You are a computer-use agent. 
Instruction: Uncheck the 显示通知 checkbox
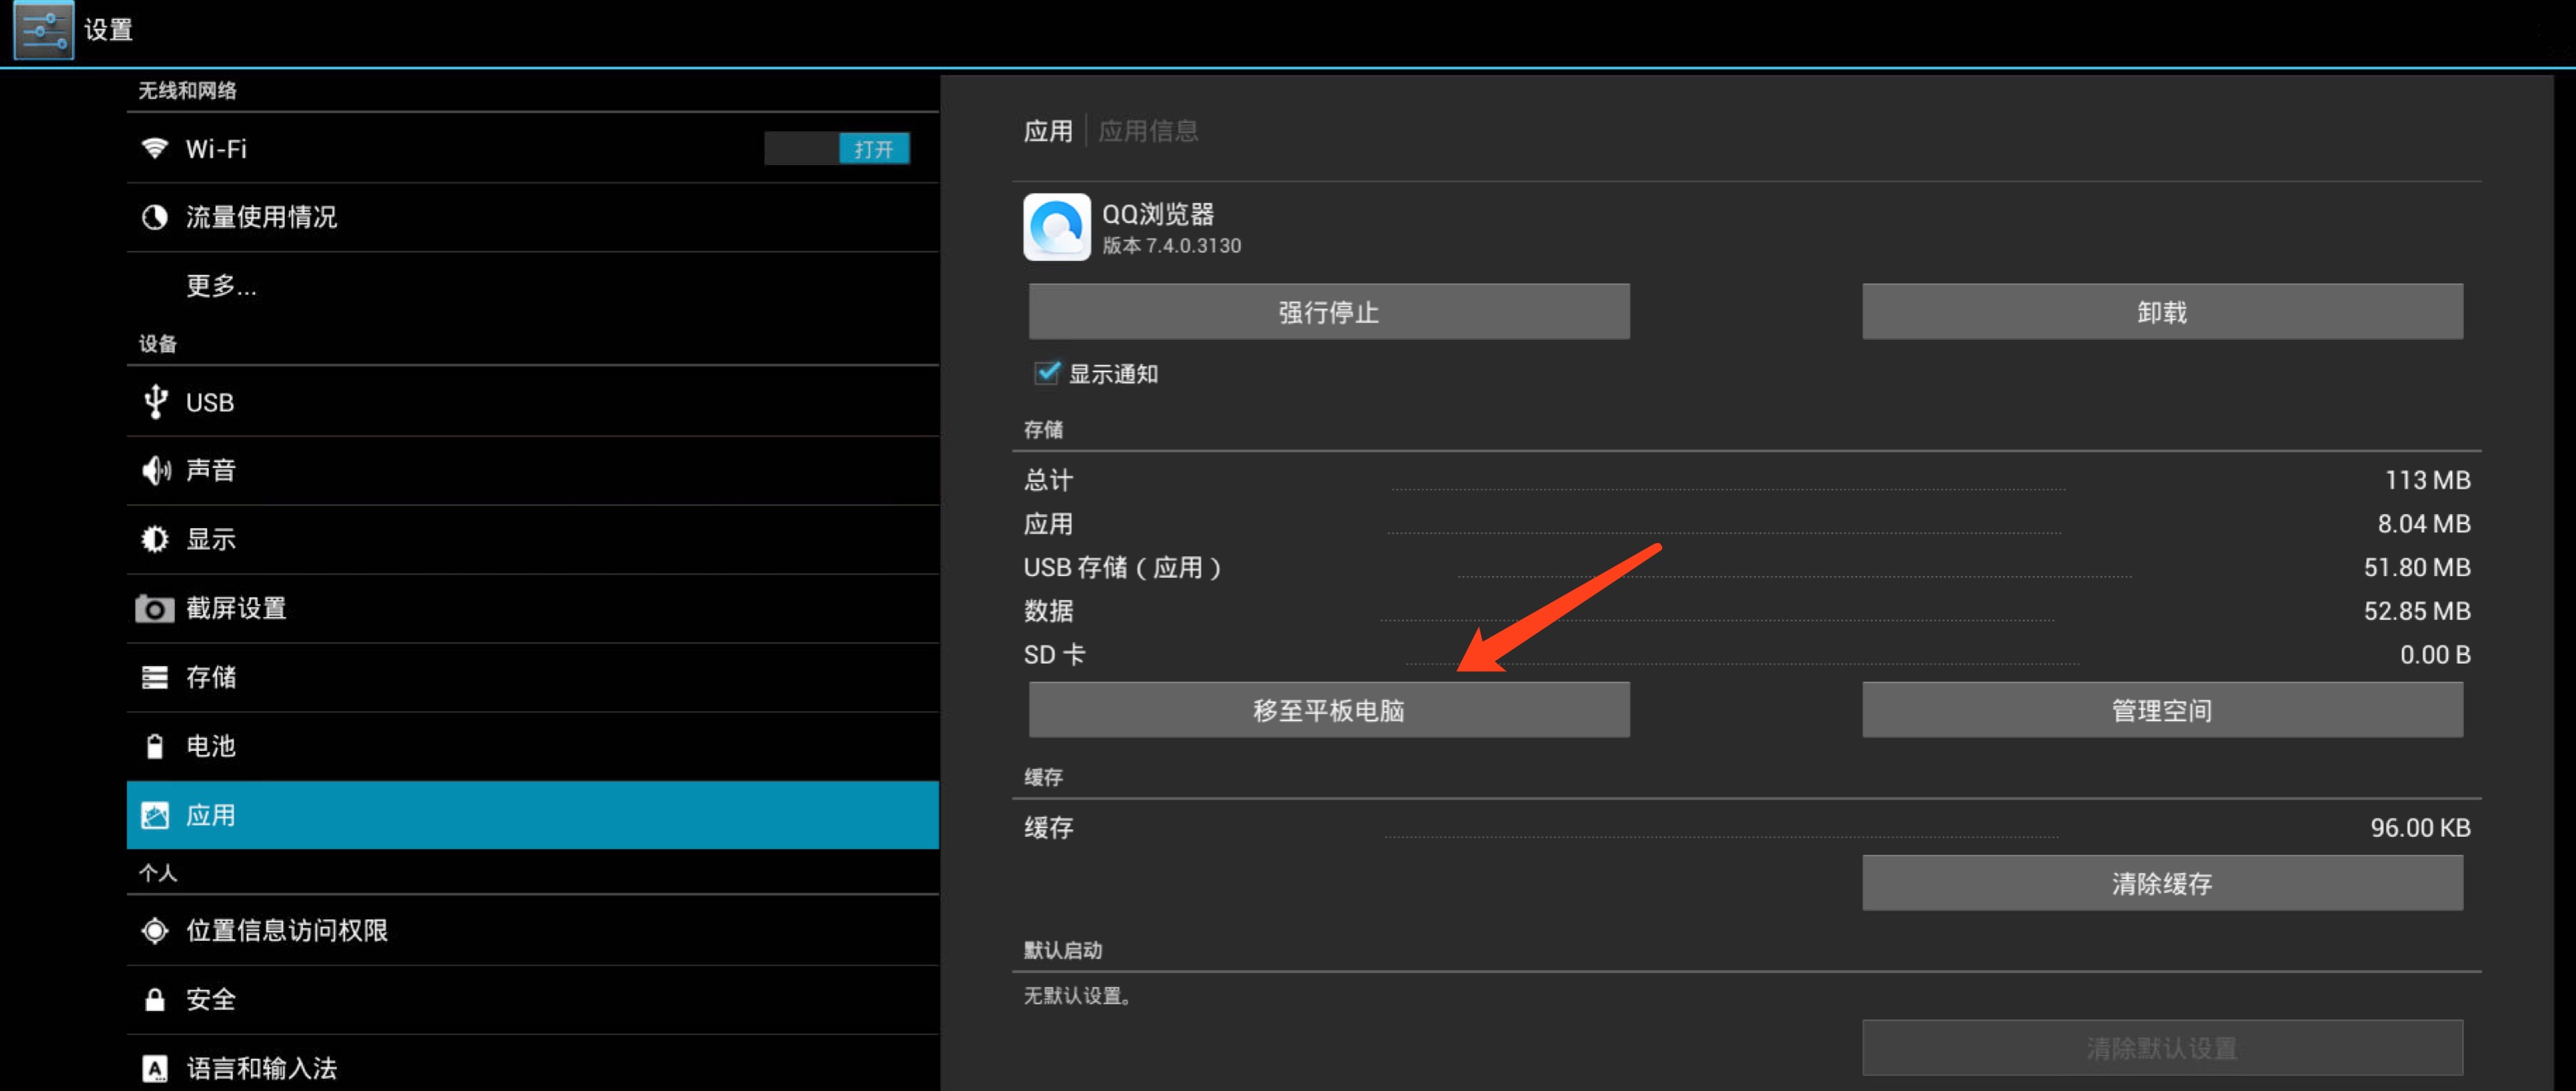pyautogui.click(x=1046, y=373)
